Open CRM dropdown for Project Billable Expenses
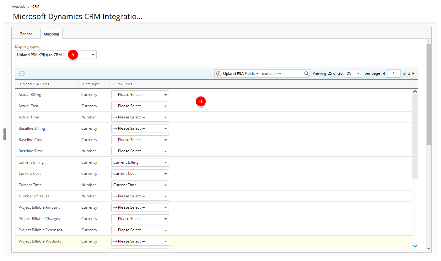 [x=140, y=230]
